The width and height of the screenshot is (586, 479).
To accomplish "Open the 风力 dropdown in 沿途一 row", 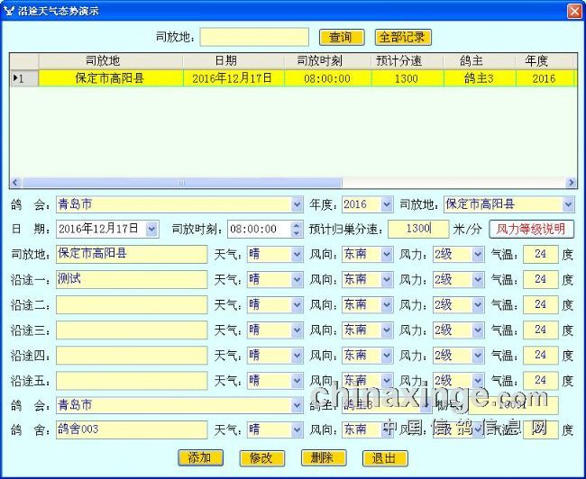I will (x=478, y=280).
